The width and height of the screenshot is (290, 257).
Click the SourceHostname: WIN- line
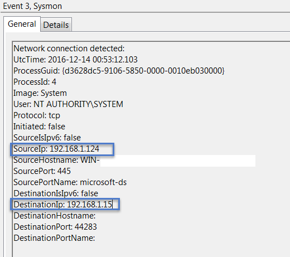56,160
